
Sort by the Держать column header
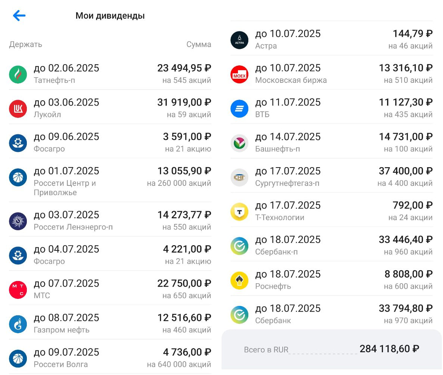point(25,44)
